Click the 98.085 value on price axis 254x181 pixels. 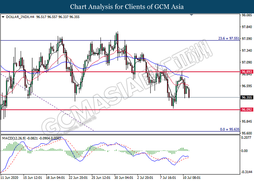click(247, 15)
